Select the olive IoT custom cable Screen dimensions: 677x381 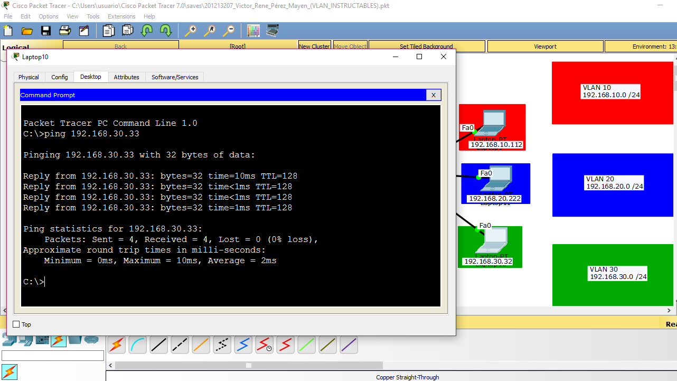click(x=328, y=345)
